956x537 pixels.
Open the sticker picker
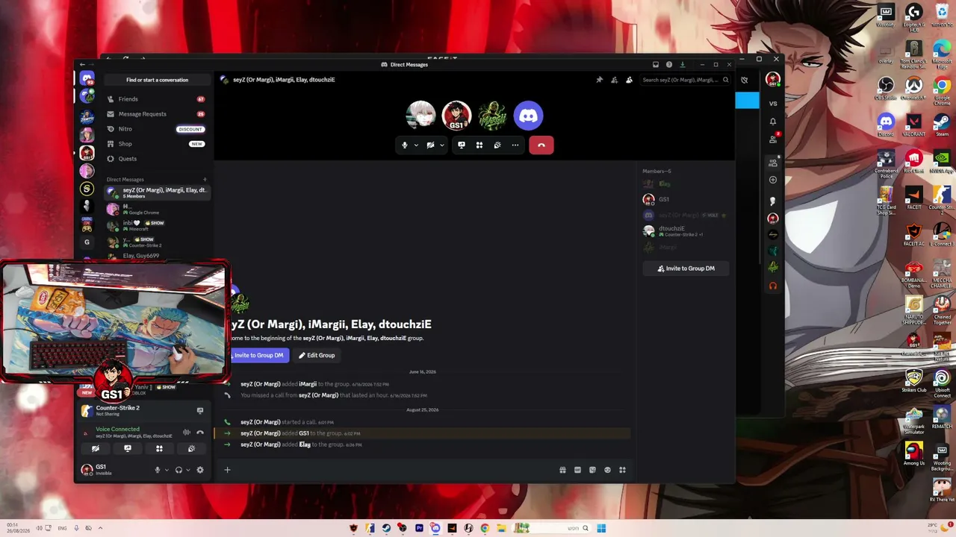[x=592, y=470]
